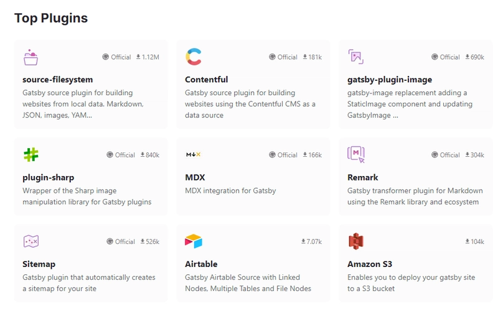Open the gatsby-plugin-image title link
The width and height of the screenshot is (498, 321).
(390, 80)
